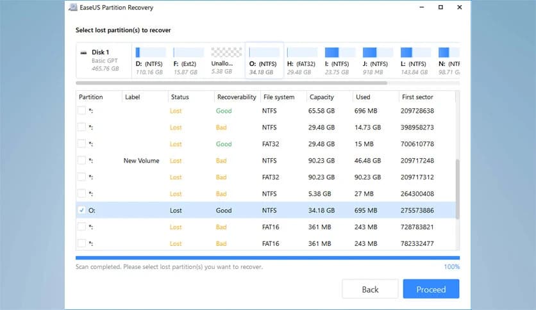Screen dimensions: 536x310
Task: Click the 27 MB used cell
Action: [x=364, y=193]
